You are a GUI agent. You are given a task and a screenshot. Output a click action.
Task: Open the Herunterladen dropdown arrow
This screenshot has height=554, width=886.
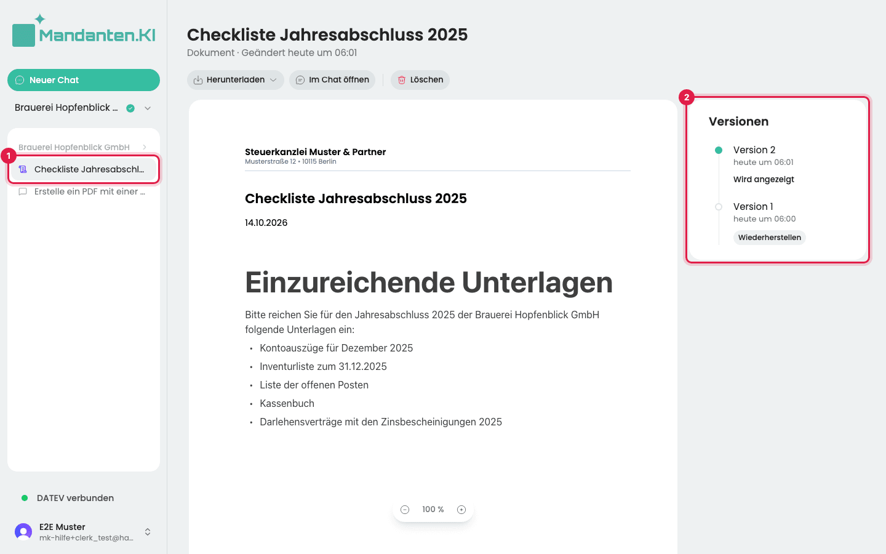[273, 80]
